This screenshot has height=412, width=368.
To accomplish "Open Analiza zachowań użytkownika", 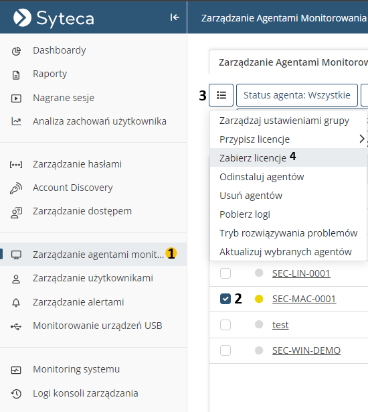I will tap(100, 121).
